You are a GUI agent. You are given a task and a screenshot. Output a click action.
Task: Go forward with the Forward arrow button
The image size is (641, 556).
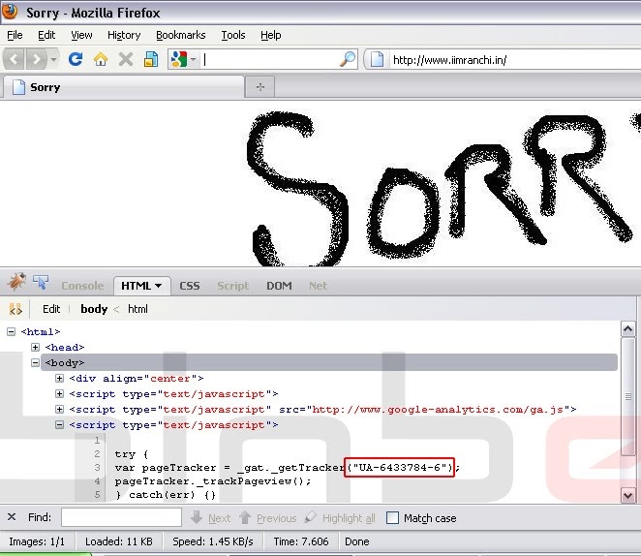point(37,60)
